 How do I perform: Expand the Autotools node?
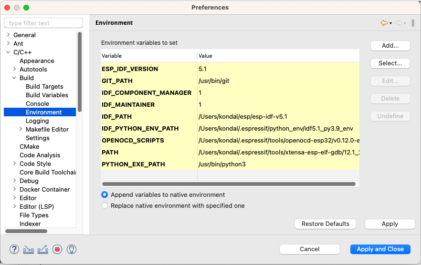click(x=14, y=69)
